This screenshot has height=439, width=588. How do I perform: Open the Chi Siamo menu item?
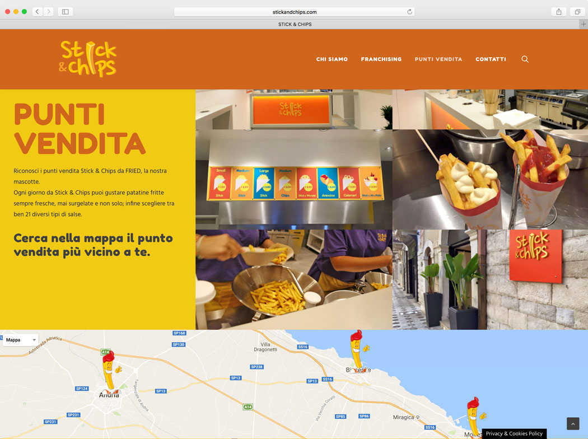[x=332, y=59]
